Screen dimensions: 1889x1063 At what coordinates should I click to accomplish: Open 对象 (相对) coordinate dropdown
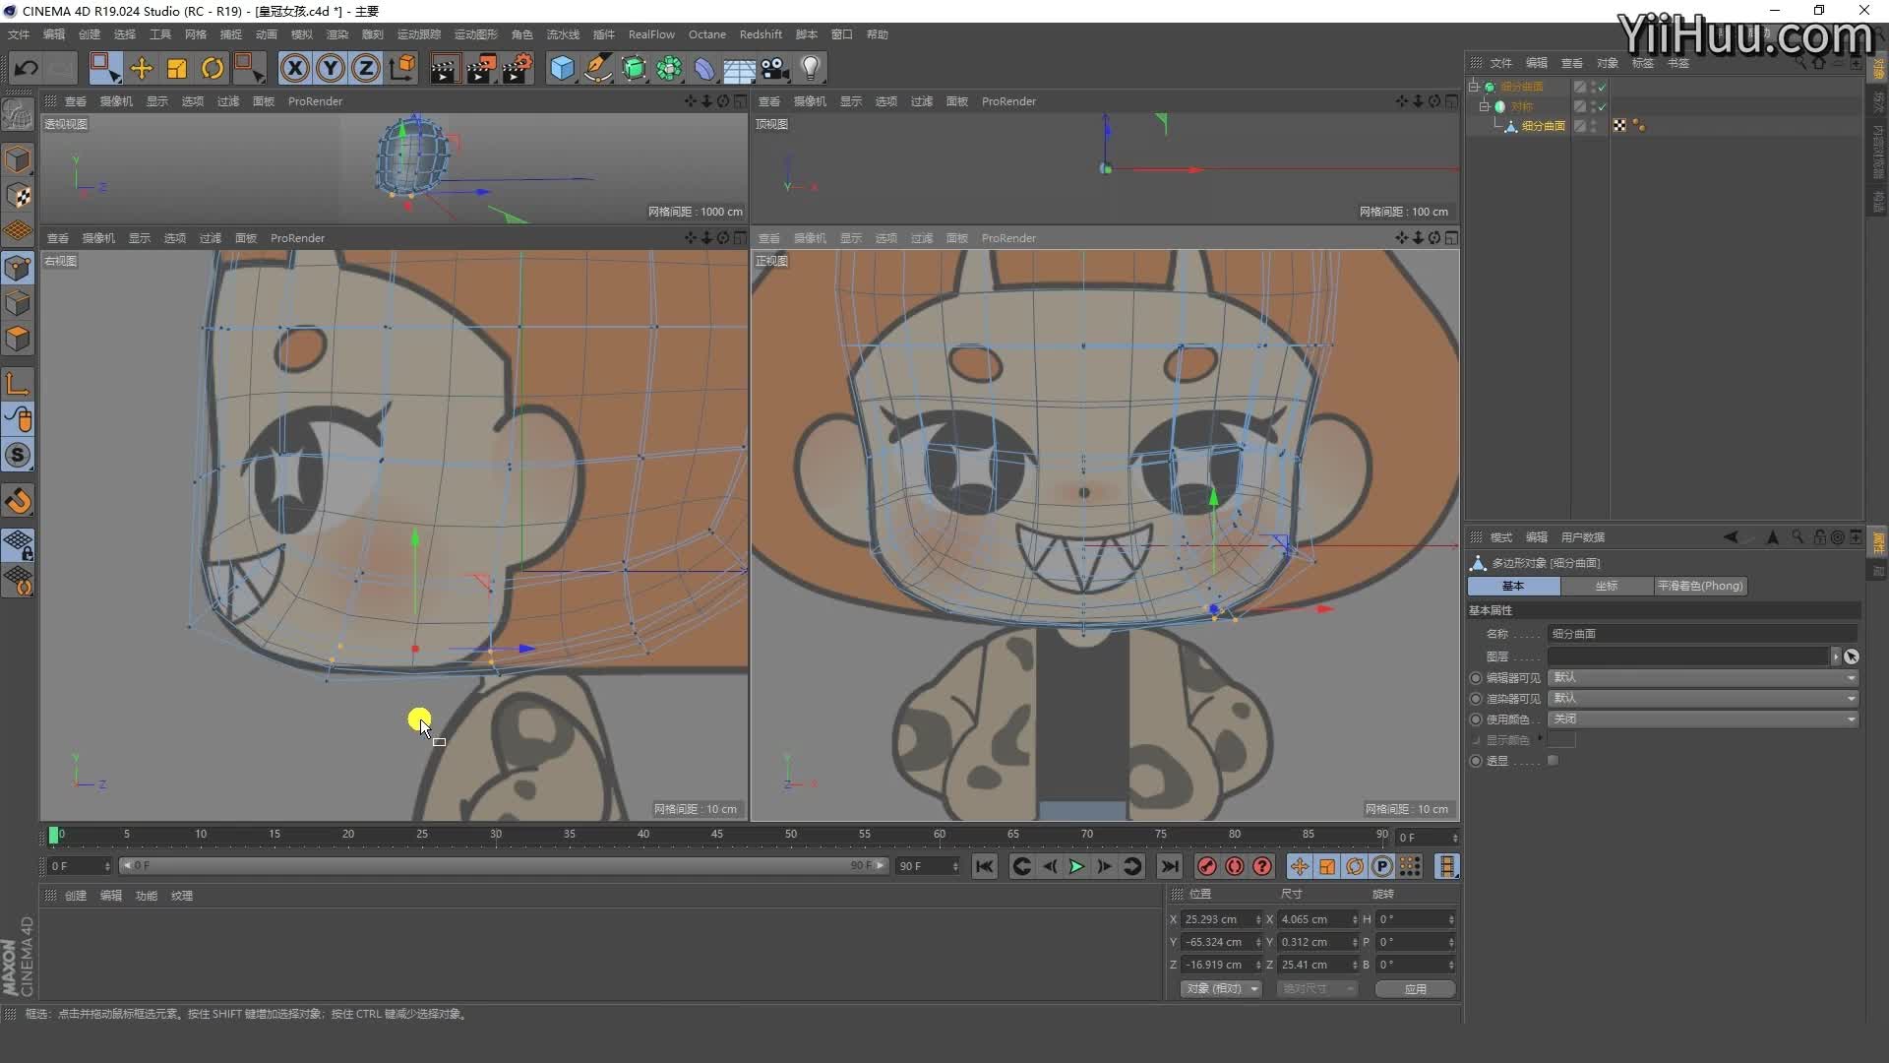[x=1221, y=988]
